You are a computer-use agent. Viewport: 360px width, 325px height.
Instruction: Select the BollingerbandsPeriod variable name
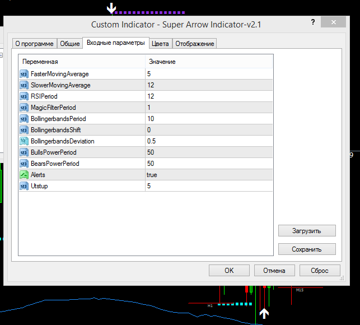click(58, 119)
